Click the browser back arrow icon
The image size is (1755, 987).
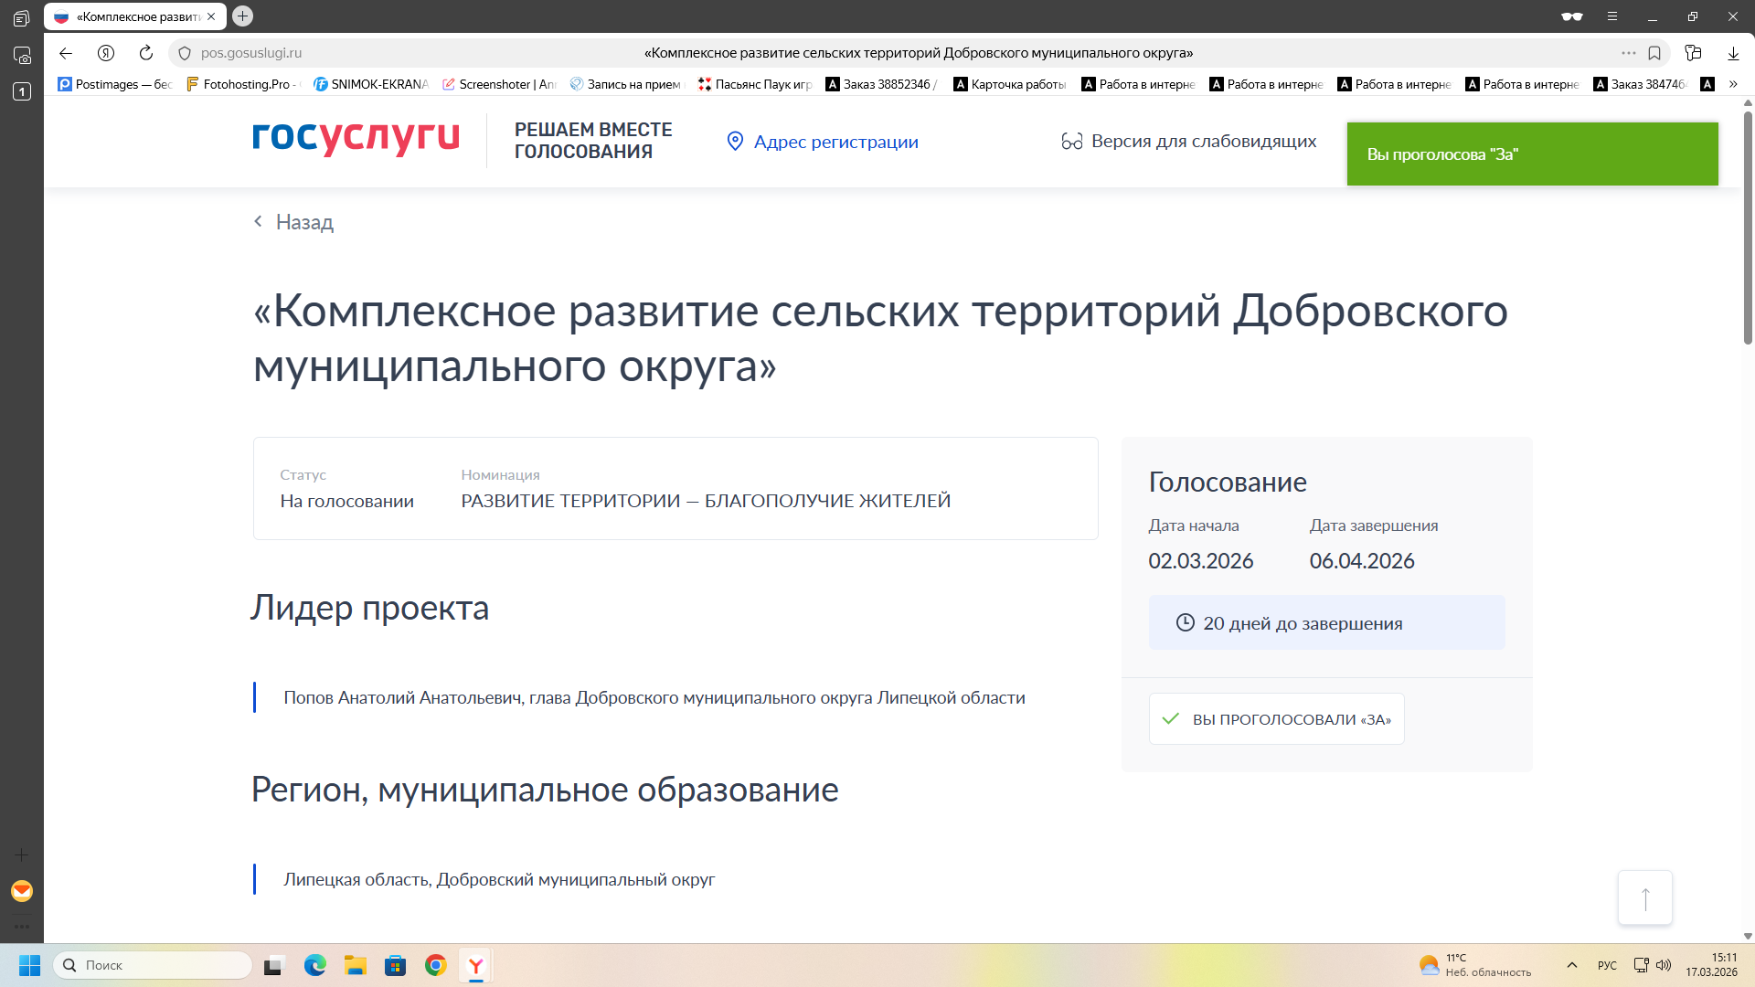coord(66,53)
